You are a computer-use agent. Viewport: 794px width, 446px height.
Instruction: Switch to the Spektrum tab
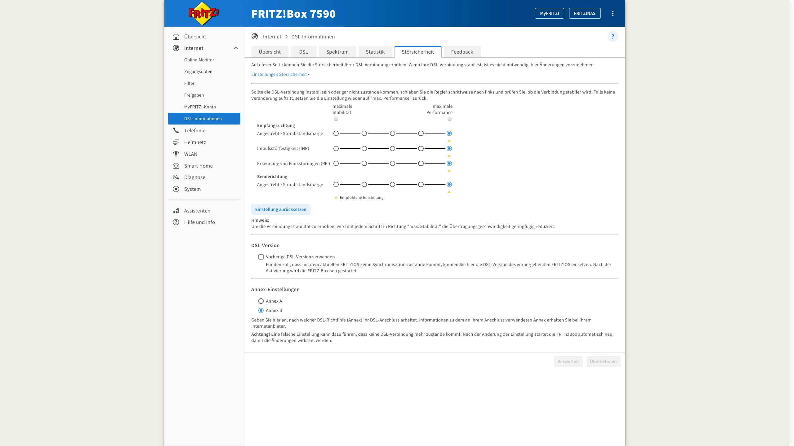pyautogui.click(x=337, y=52)
